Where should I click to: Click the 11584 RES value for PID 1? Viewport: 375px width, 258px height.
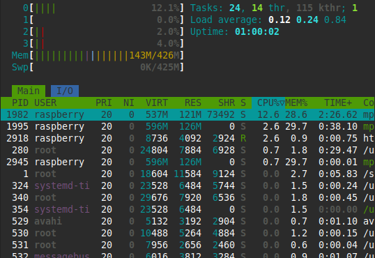(187, 174)
